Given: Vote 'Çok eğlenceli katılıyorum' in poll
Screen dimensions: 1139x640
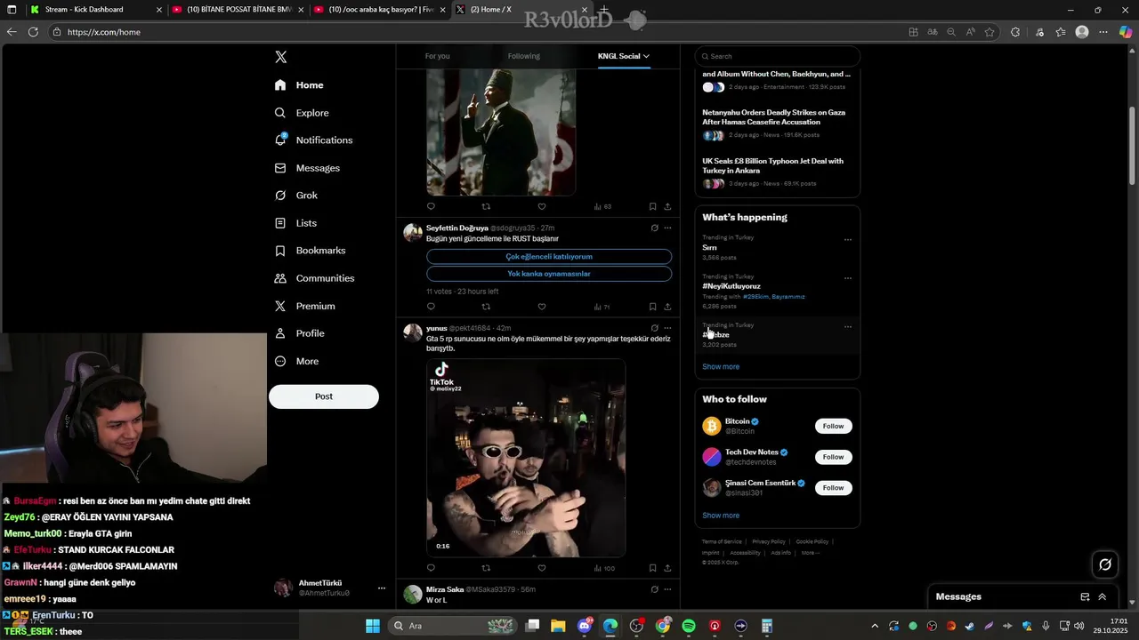Looking at the screenshot, I should 549,257.
